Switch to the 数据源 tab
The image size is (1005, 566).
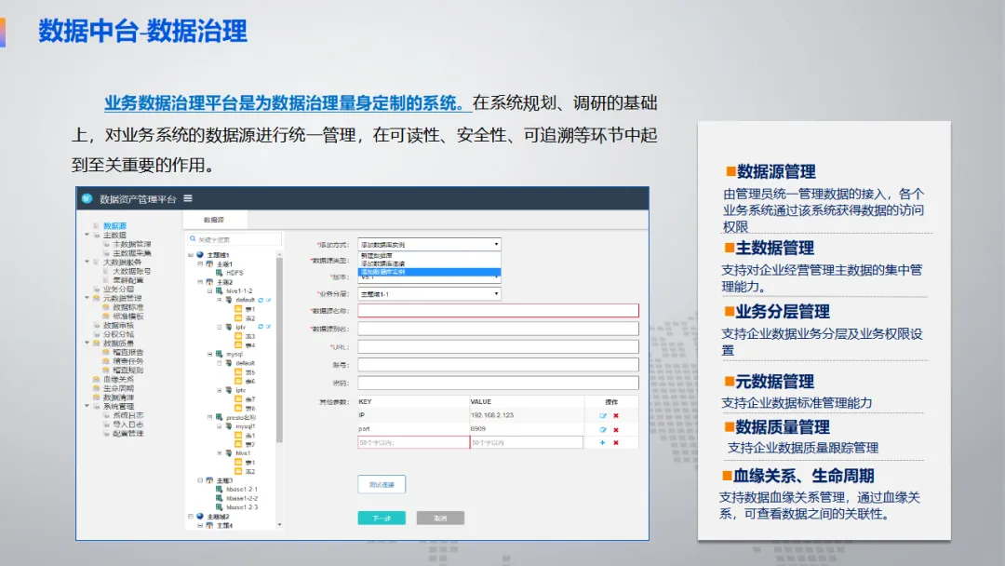pyautogui.click(x=214, y=220)
